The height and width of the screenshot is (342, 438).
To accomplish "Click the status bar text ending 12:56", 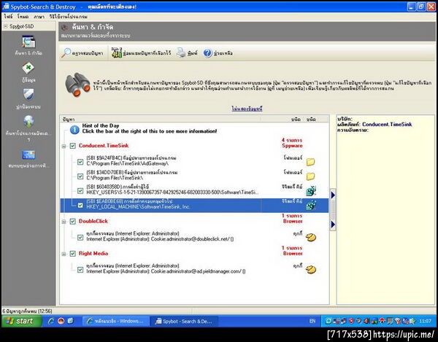I will [x=27, y=311].
